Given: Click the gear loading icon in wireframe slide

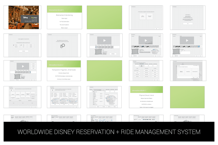Looking at the screenshot, I should (x=63, y=46).
